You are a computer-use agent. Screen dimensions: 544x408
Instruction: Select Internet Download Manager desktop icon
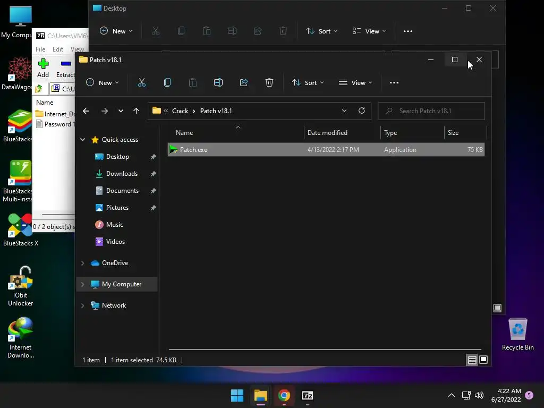click(21, 337)
